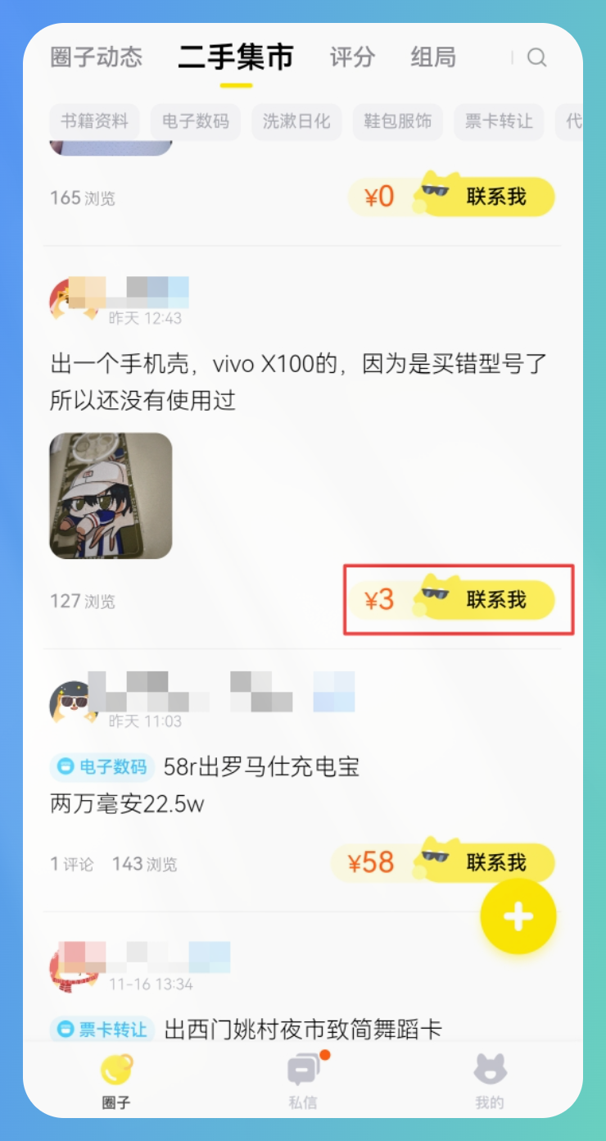This screenshot has width=606, height=1141.
Task: Filter by 书籍资料 category chip
Action: point(94,121)
